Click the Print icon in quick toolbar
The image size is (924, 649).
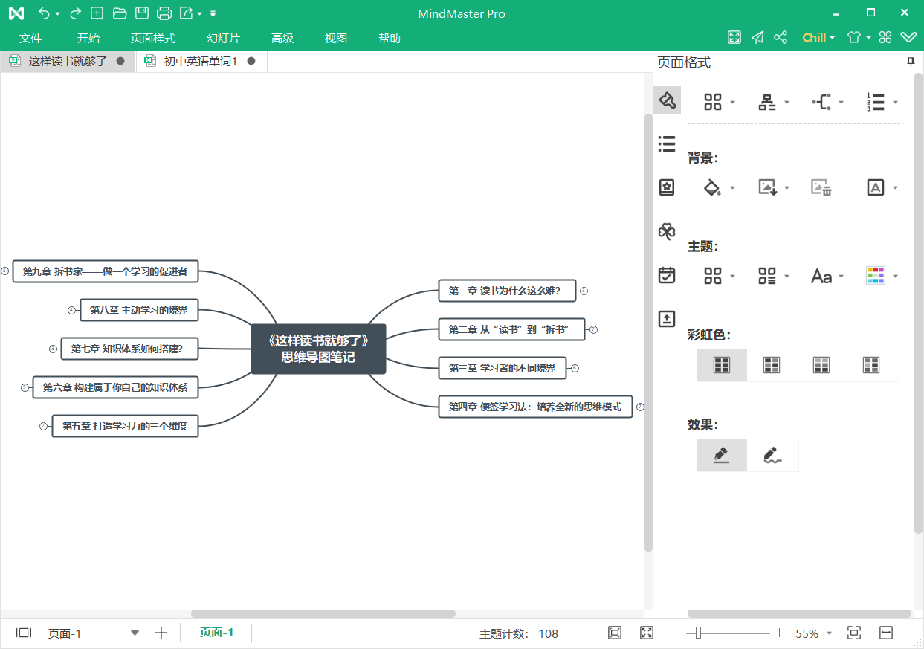pyautogui.click(x=164, y=13)
